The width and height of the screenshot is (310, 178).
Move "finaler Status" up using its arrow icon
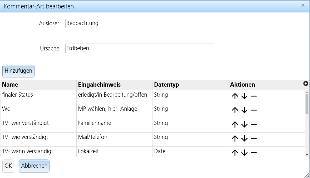pyautogui.click(x=235, y=96)
